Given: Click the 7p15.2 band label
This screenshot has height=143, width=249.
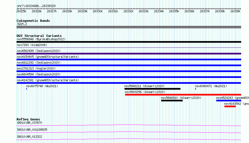Looking at the screenshot, I should (x=22, y=24).
